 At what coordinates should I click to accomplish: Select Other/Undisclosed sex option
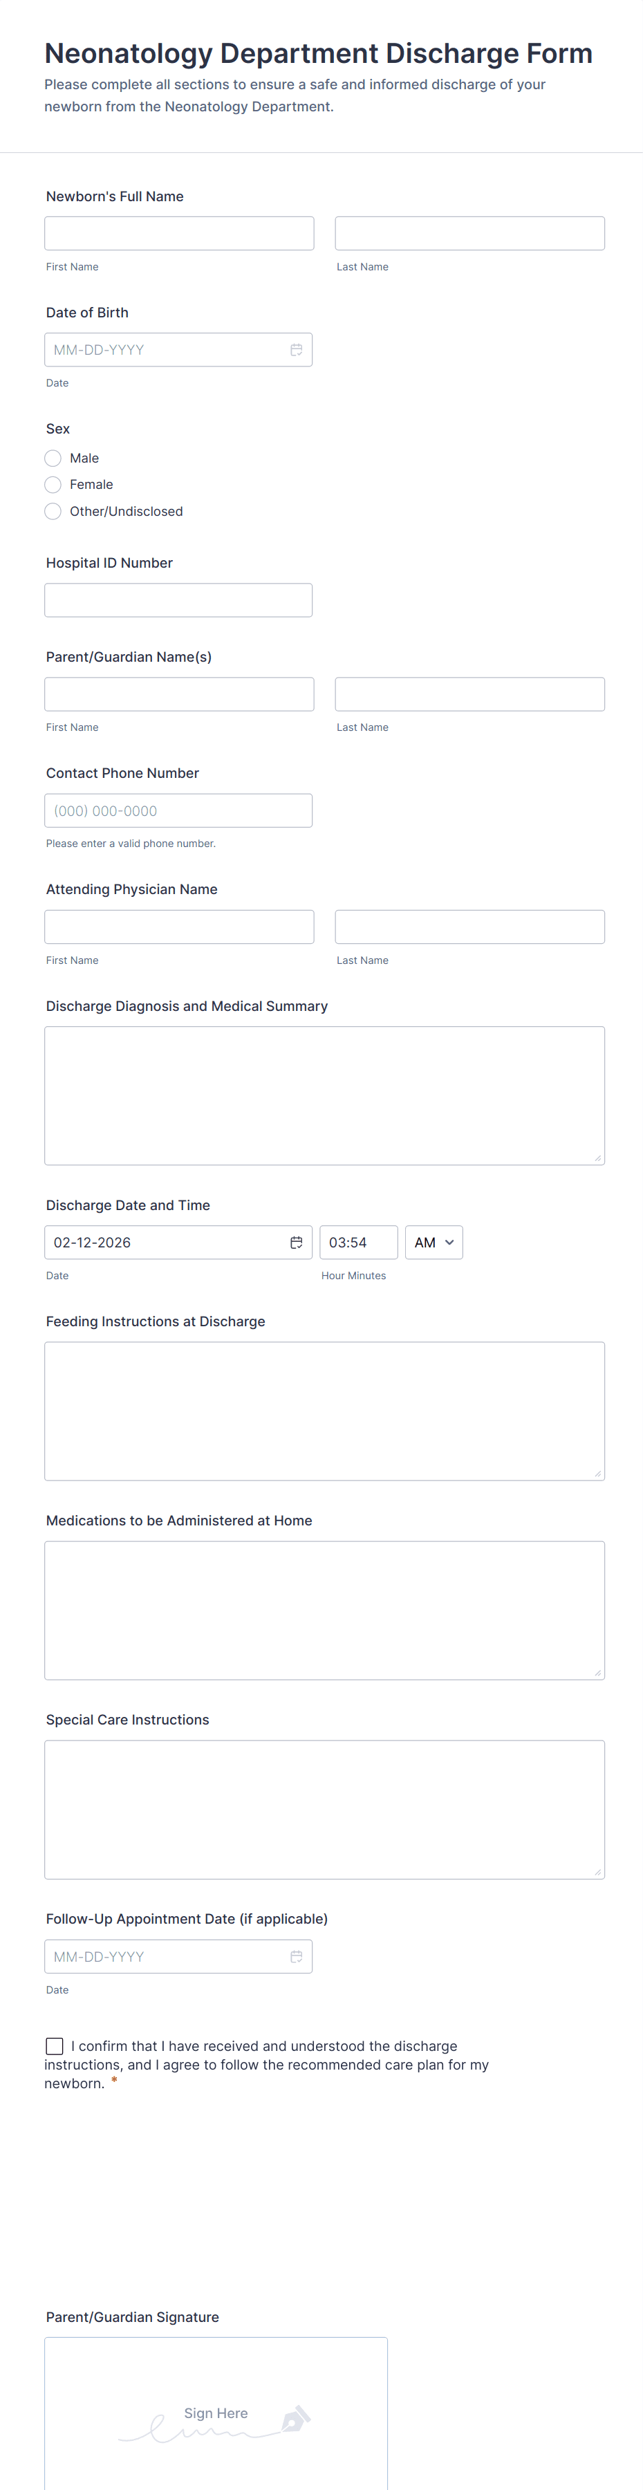[53, 511]
